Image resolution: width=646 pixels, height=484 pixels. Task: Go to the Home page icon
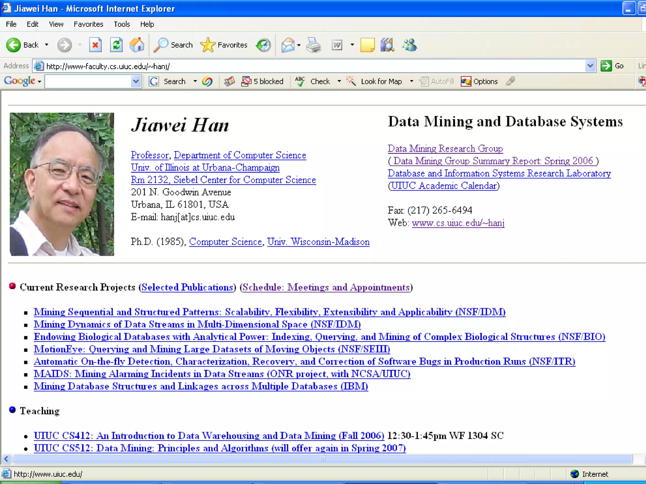(137, 45)
